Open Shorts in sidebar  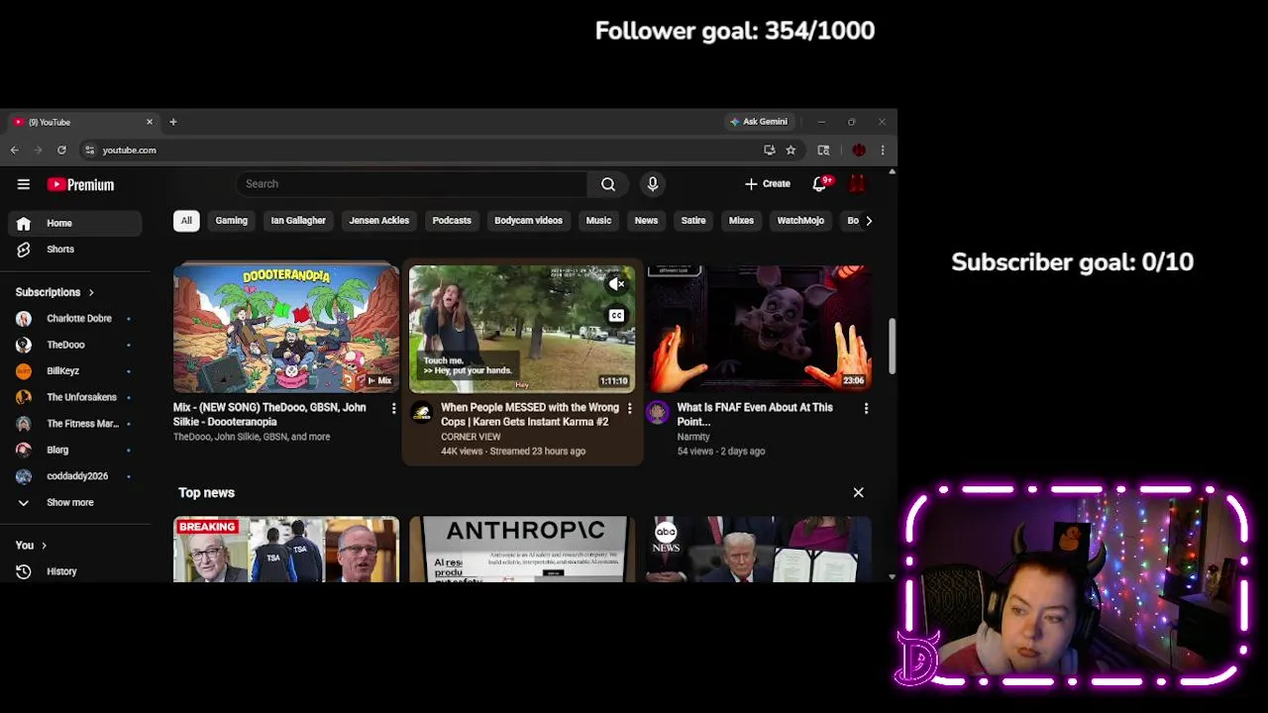click(75, 250)
